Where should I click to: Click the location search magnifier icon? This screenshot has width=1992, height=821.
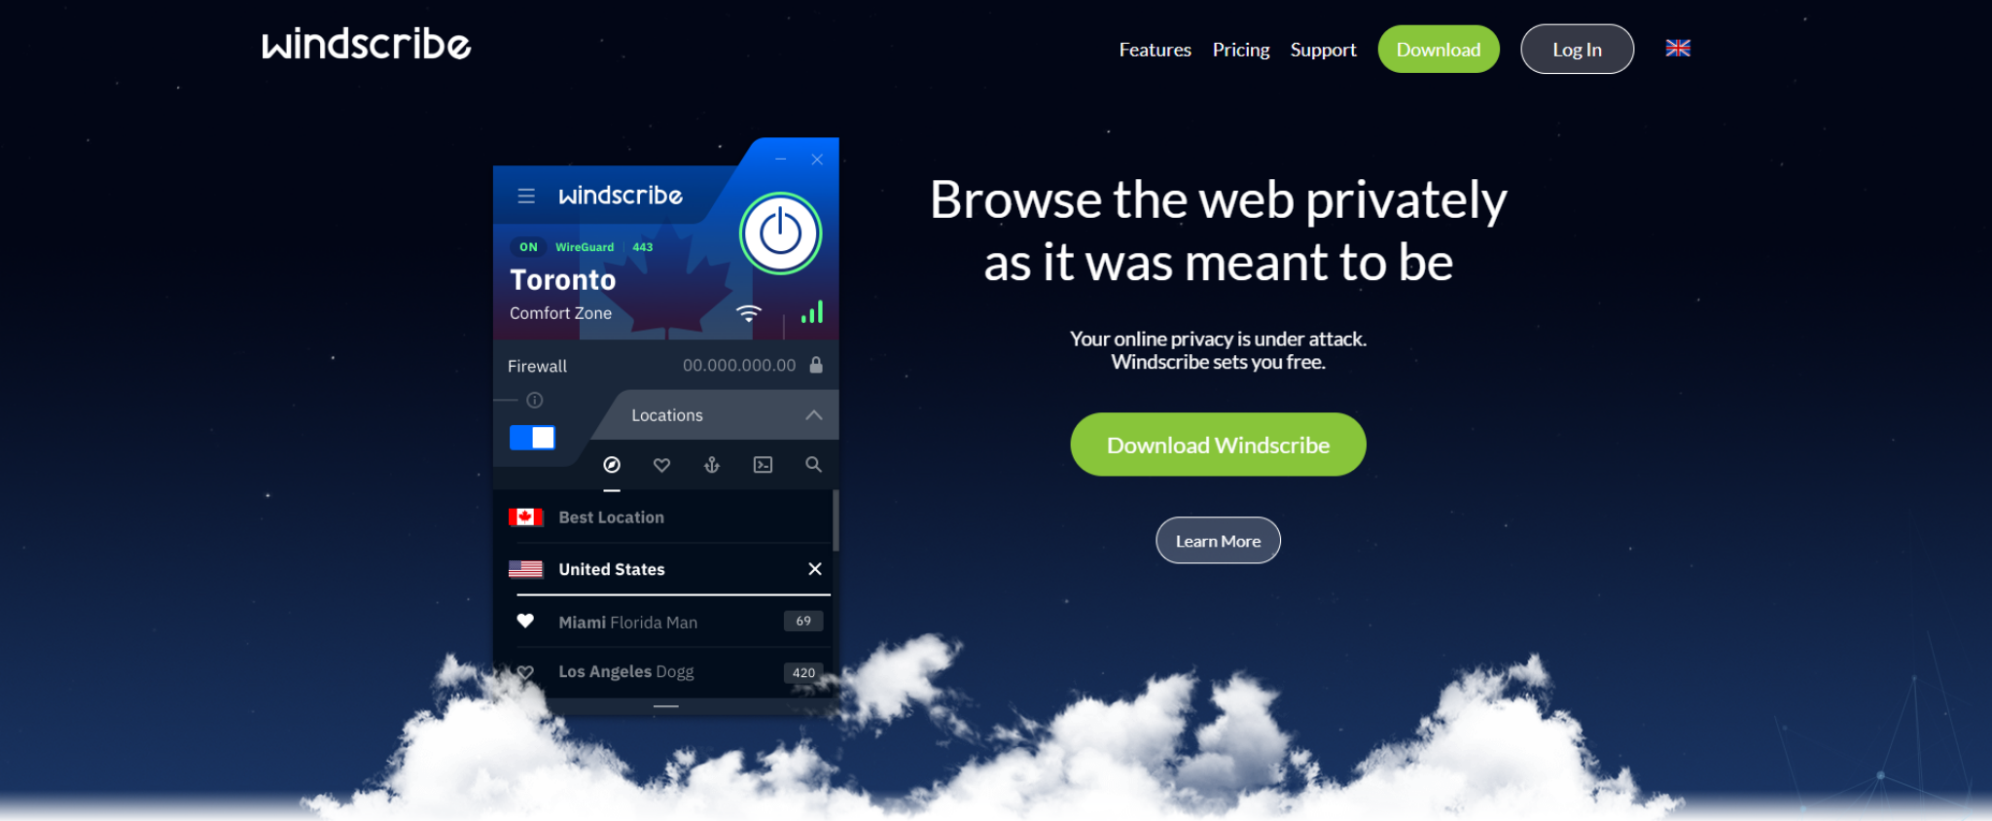tap(813, 465)
